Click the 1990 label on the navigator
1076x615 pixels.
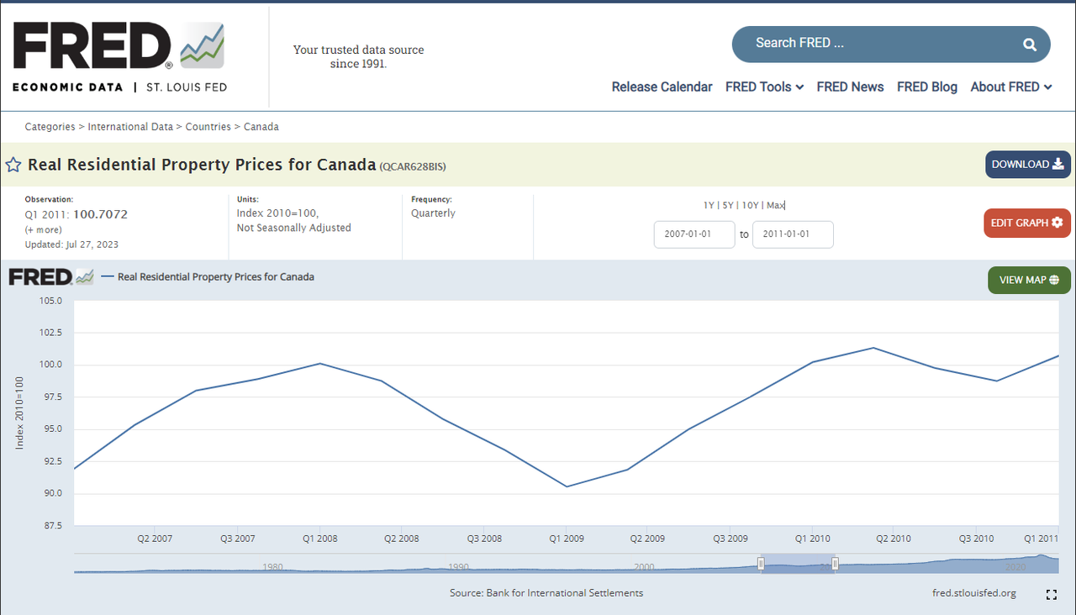point(458,567)
